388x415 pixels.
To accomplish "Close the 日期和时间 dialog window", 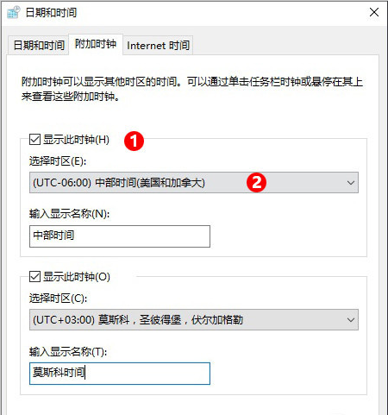I will click(374, 12).
